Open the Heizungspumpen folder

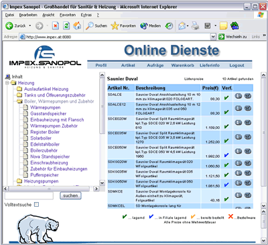[x=42, y=181]
